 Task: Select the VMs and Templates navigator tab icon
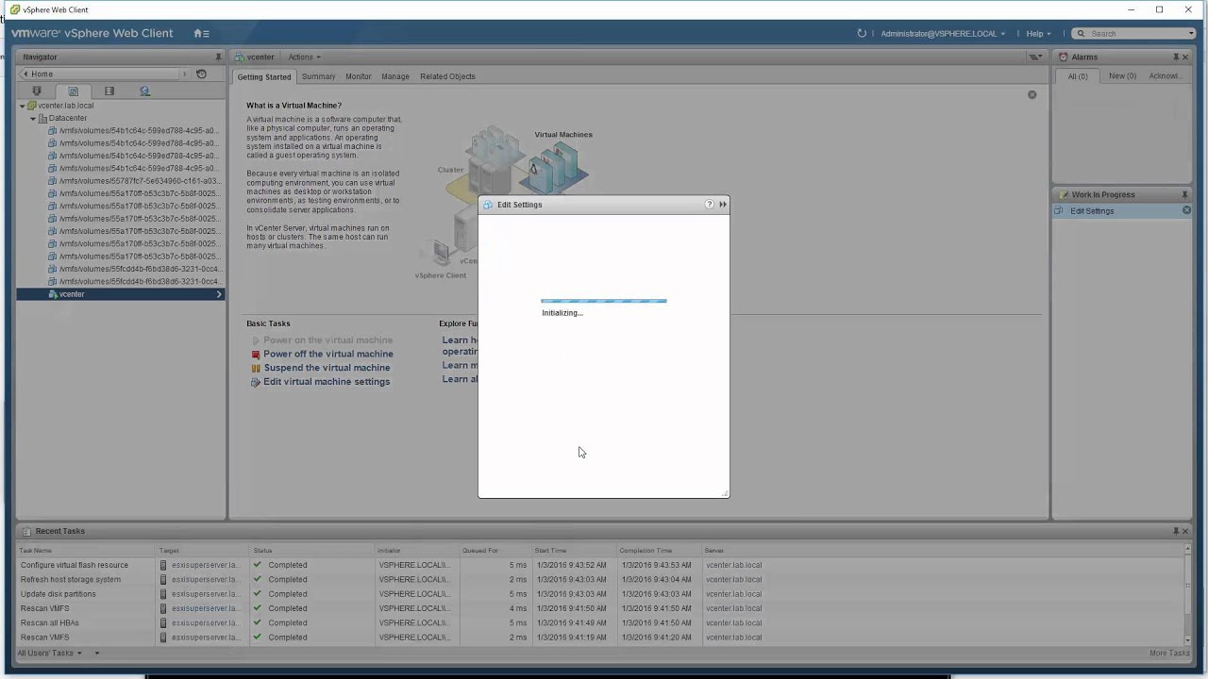[73, 91]
